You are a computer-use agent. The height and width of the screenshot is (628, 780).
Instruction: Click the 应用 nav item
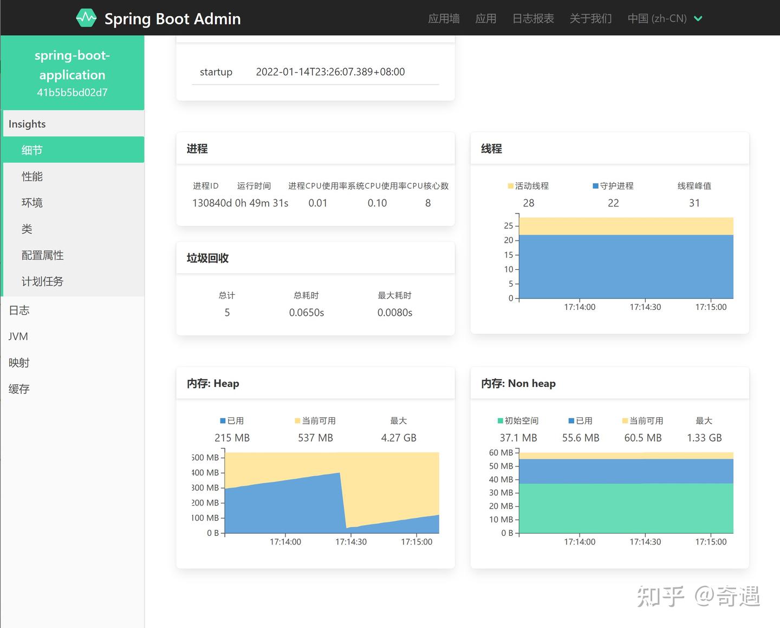pos(486,18)
